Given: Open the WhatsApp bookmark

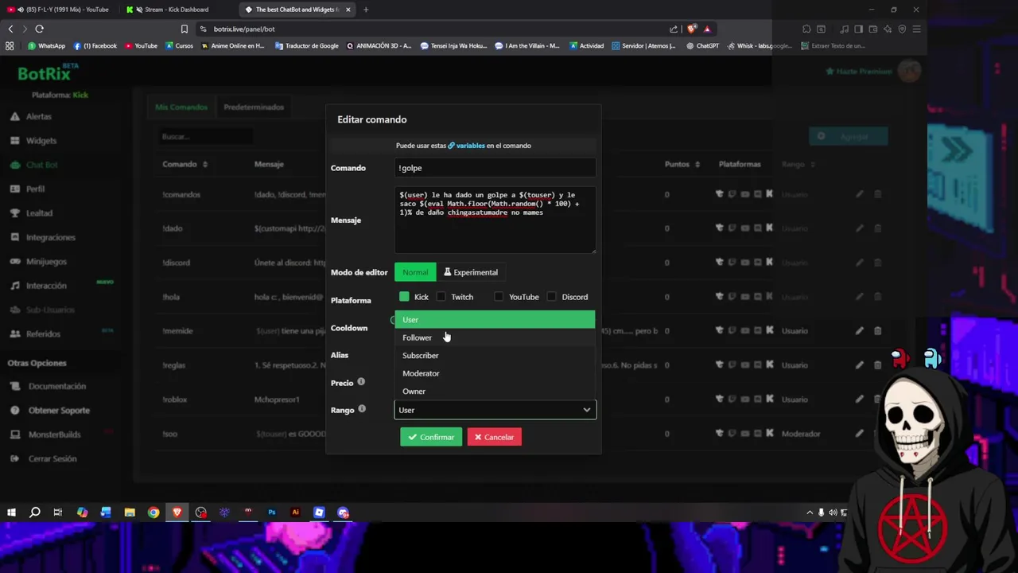Looking at the screenshot, I should pyautogui.click(x=46, y=46).
